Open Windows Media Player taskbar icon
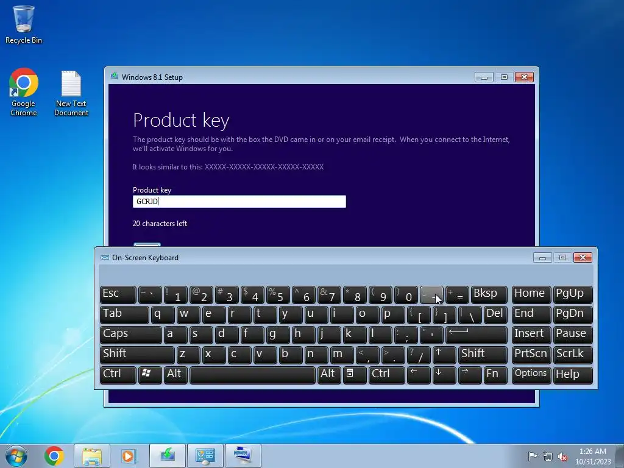The width and height of the screenshot is (624, 468). pyautogui.click(x=128, y=456)
